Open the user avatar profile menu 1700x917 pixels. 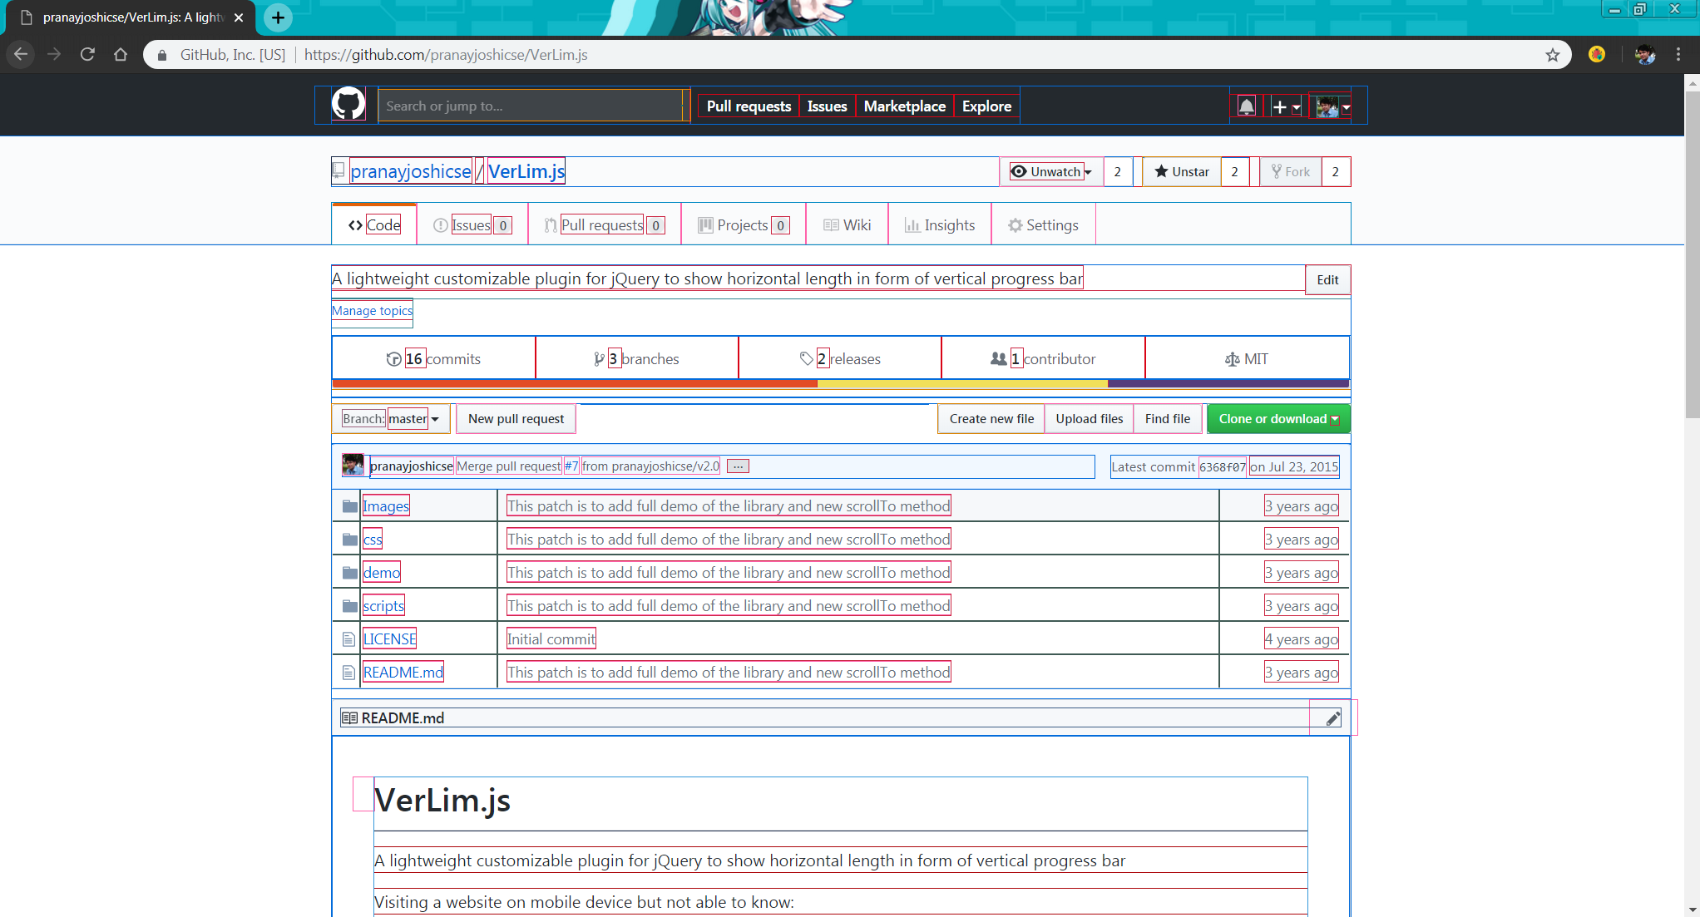[1333, 106]
